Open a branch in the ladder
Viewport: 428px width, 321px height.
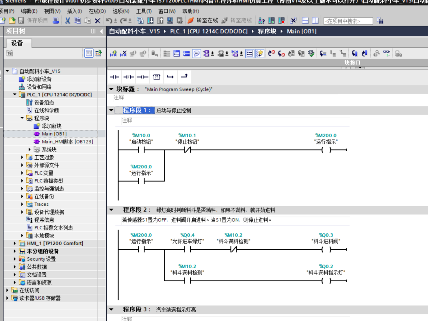[170, 77]
